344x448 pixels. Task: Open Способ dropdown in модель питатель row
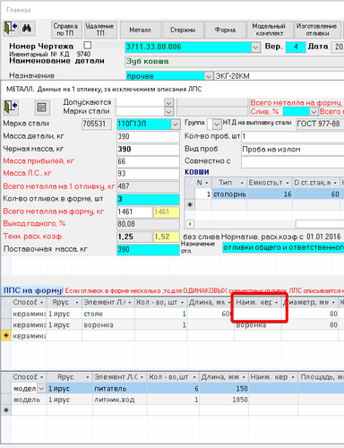point(41,389)
